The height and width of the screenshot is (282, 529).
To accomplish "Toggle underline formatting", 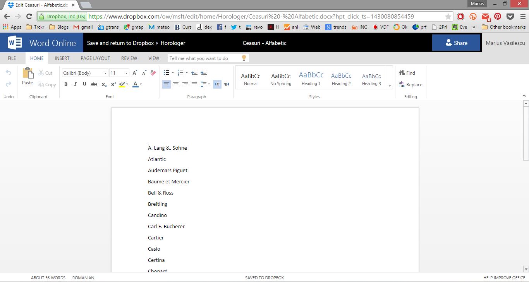I will click(84, 84).
